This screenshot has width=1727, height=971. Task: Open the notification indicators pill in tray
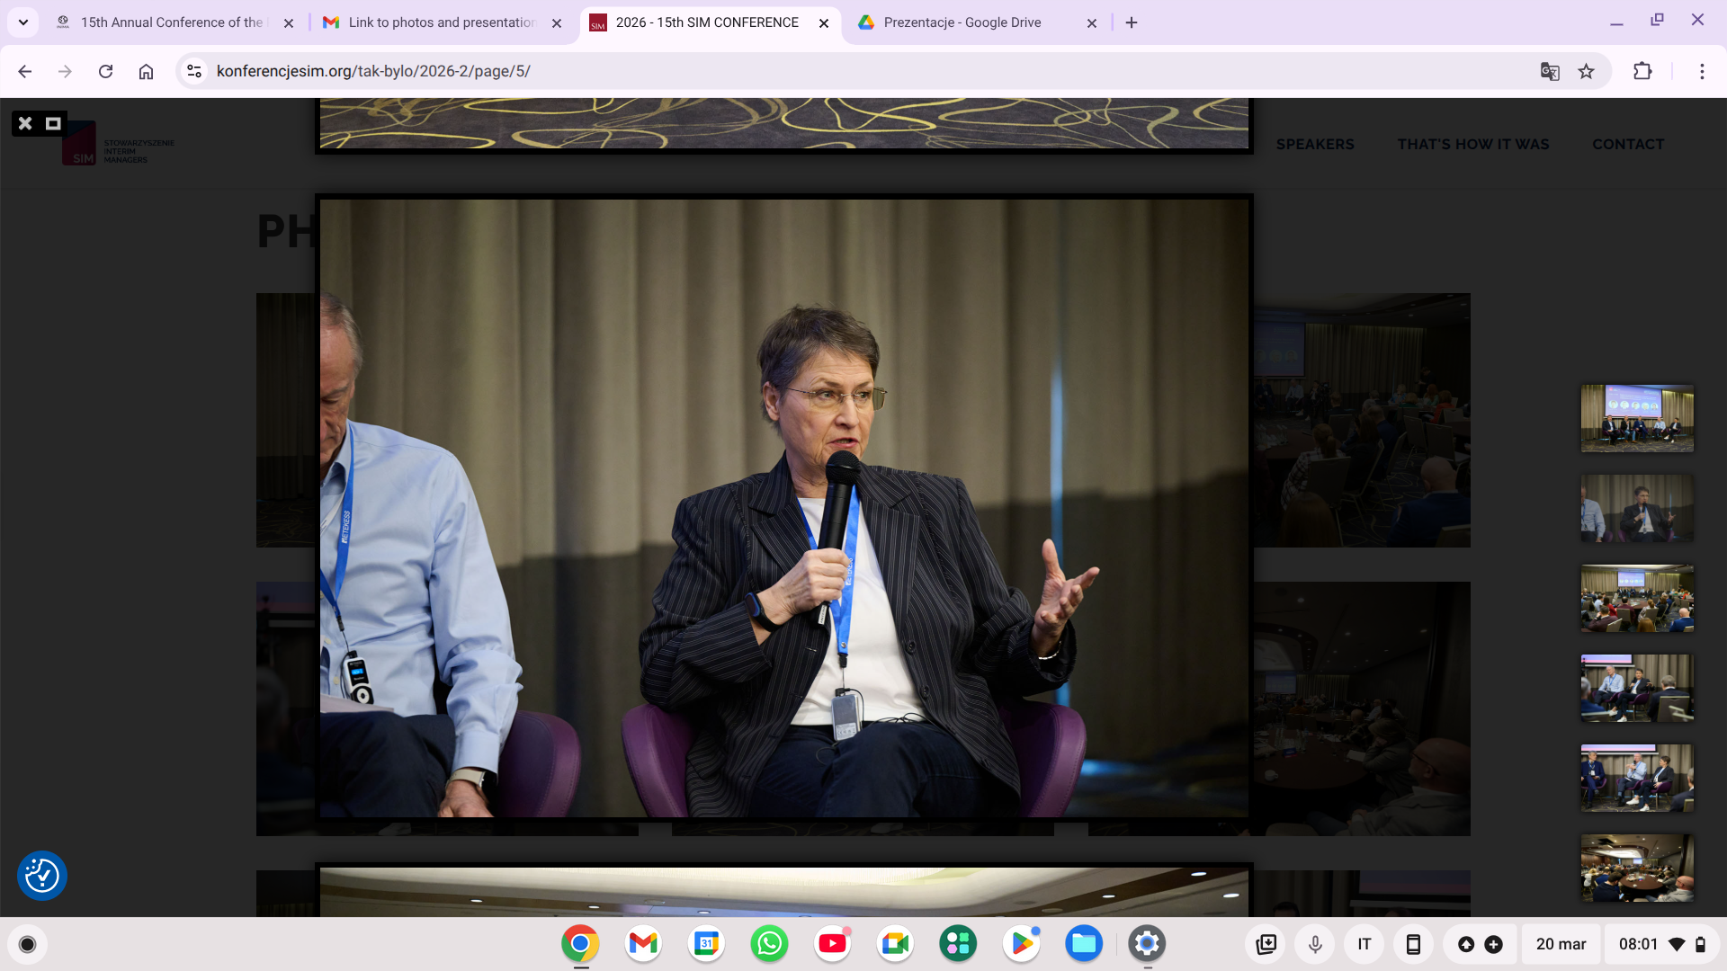[x=1480, y=944]
